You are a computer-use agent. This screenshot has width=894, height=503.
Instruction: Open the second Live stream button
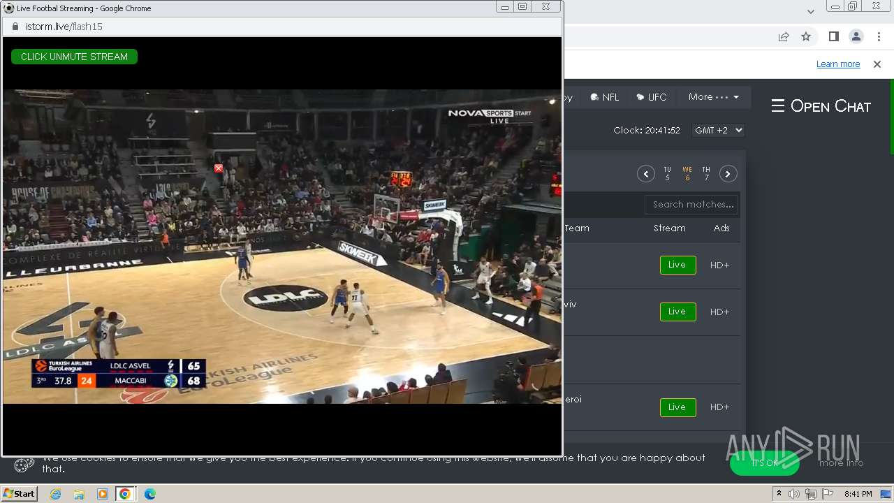677,312
